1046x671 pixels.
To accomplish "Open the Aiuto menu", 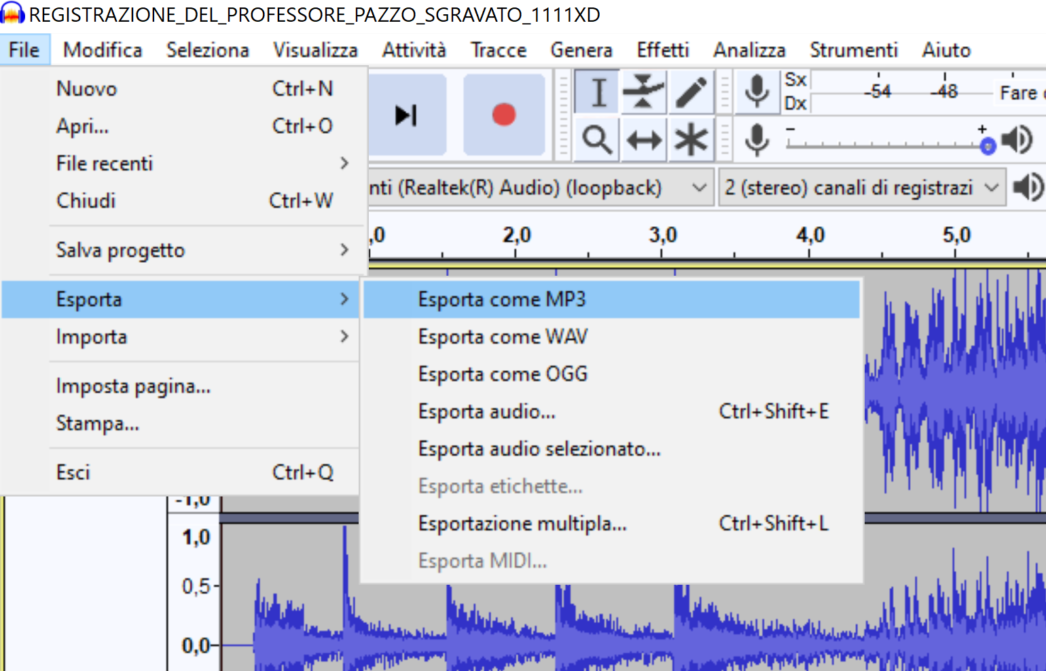I will point(946,50).
